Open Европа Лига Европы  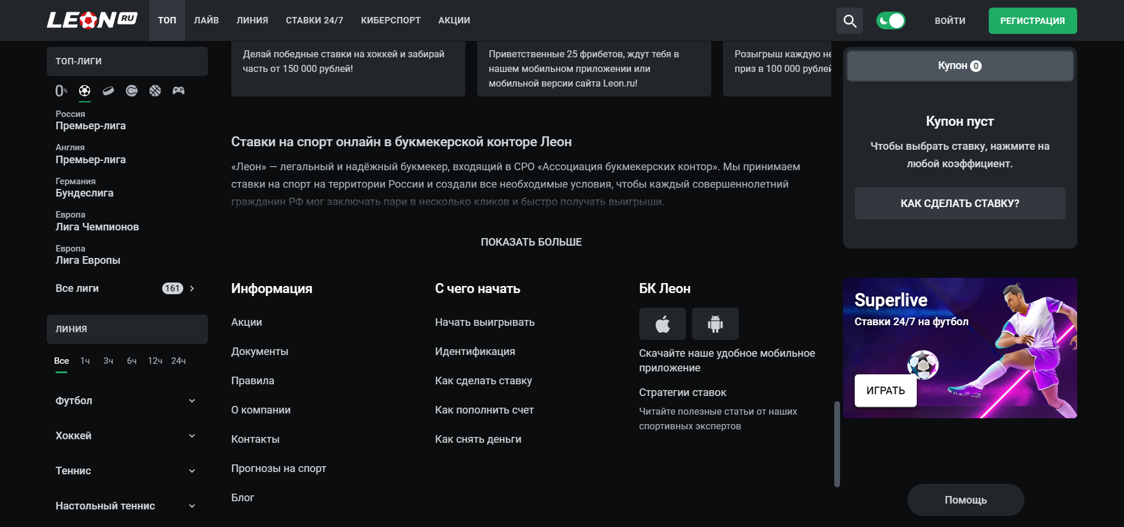(x=88, y=255)
